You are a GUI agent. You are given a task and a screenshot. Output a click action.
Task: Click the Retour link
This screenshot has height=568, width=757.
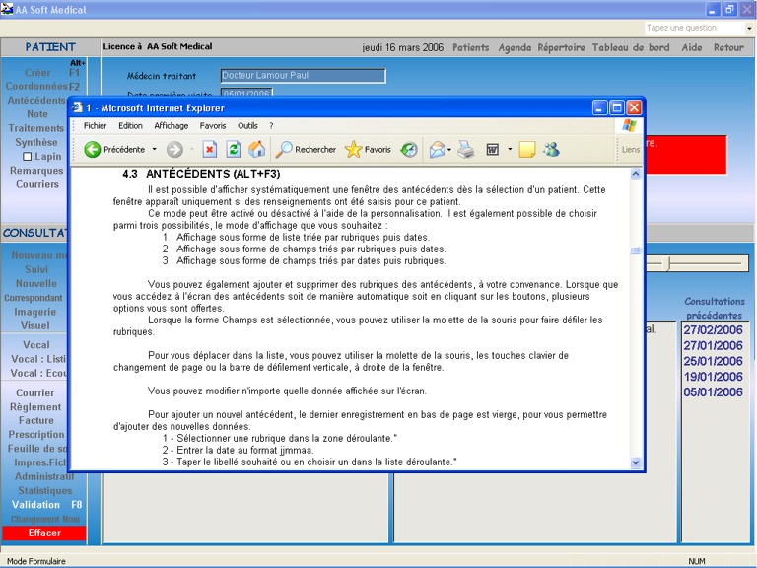(x=728, y=47)
